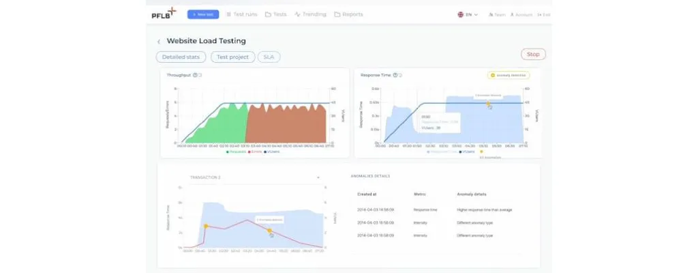Toggle the Errors series in Throughput legend
Viewport: 698px width, 273px height.
point(256,152)
